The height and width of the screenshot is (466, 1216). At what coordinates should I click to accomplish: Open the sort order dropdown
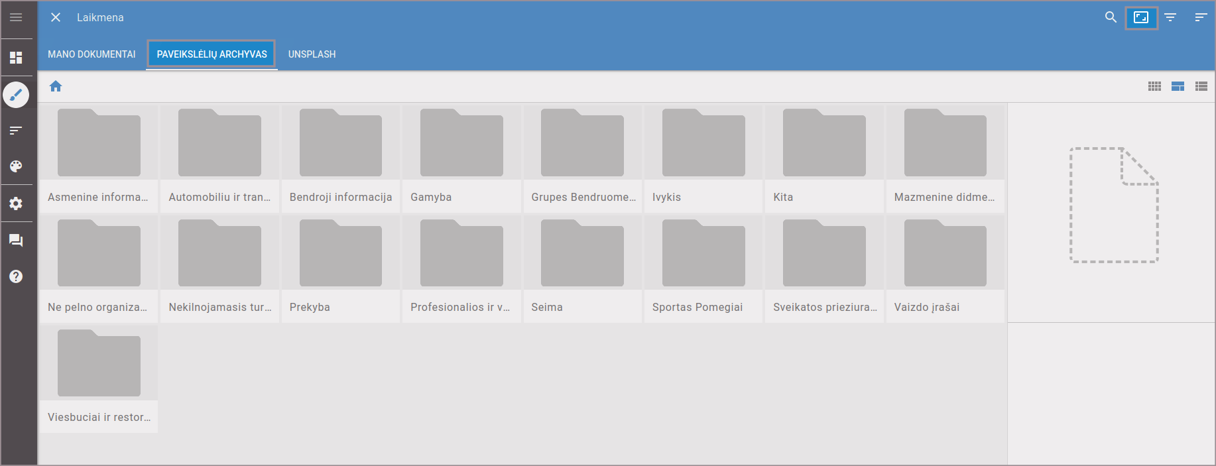click(1201, 17)
